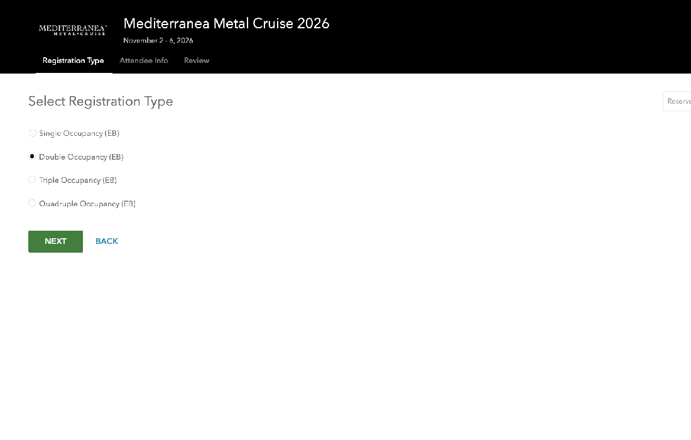Click the BACK link
Viewport: 691px width, 440px height.
tap(107, 241)
